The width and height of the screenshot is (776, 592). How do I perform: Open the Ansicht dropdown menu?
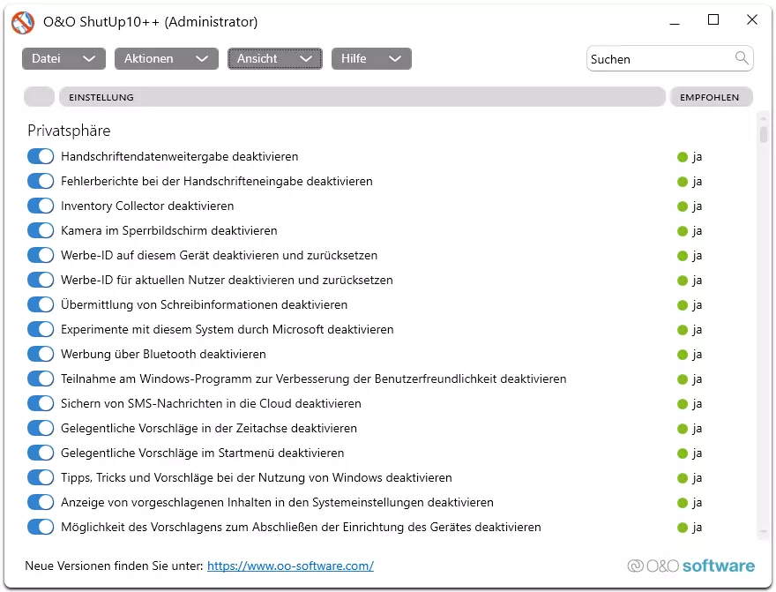tap(274, 58)
